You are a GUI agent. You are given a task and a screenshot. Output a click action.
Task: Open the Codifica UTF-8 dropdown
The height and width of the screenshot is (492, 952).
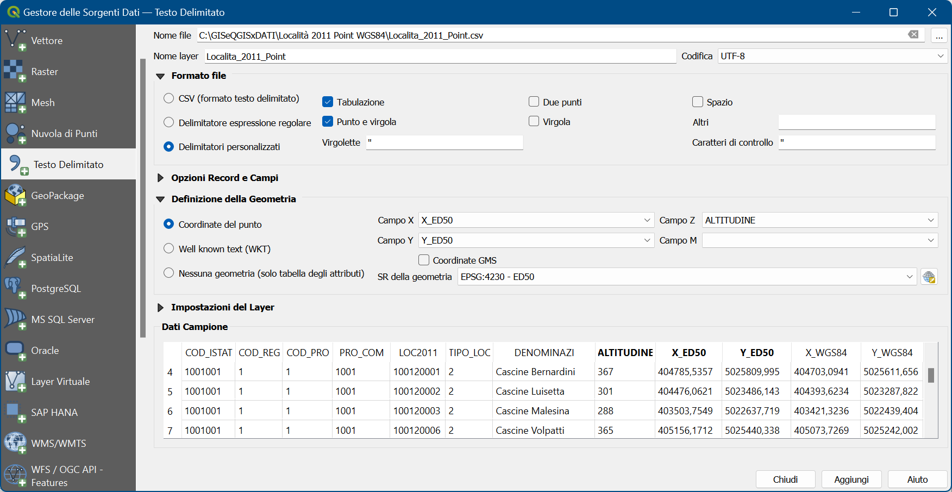(832, 56)
